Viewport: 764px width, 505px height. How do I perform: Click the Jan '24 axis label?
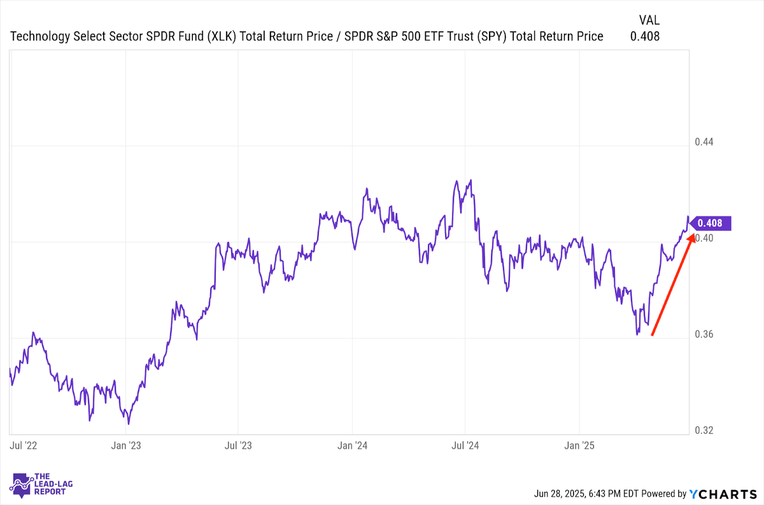coord(352,445)
